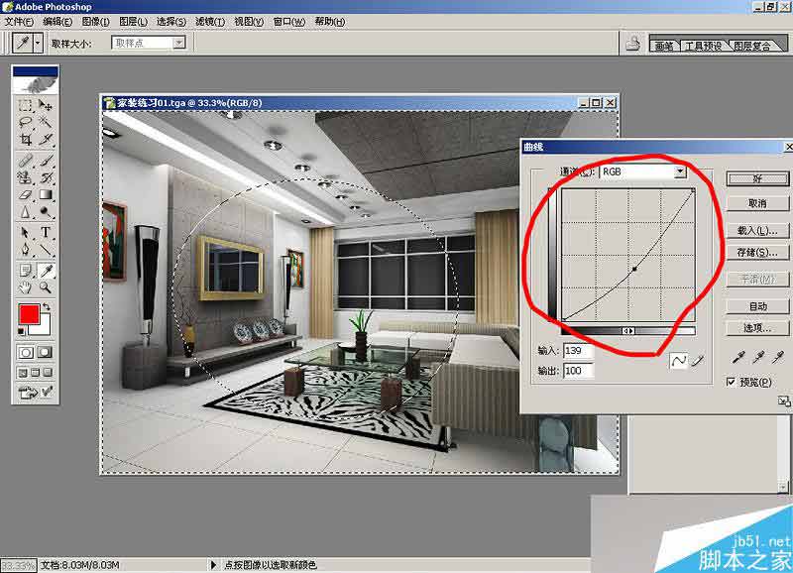Select the Type tool
This screenshot has height=573, width=793.
tap(46, 232)
